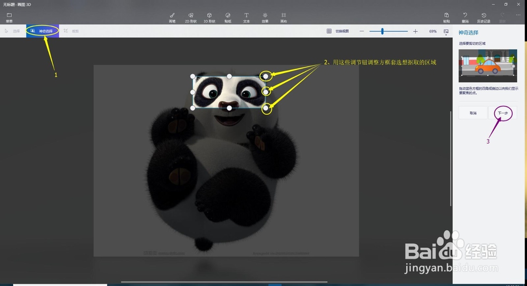Image resolution: width=527 pixels, height=286 pixels.
Task: Click the bottom-middle selection handle
Action: click(229, 108)
